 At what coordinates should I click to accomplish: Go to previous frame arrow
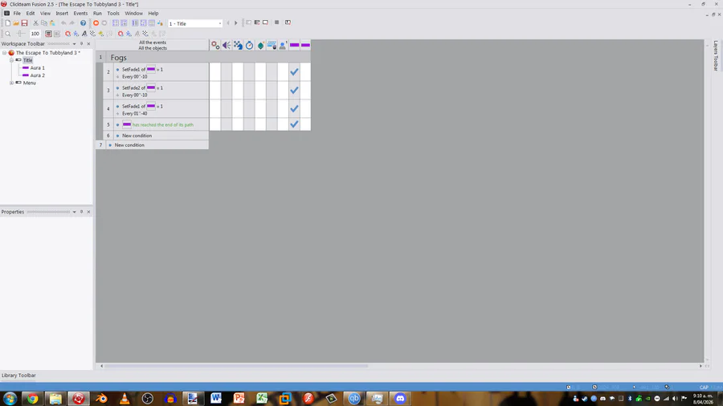coord(228,23)
